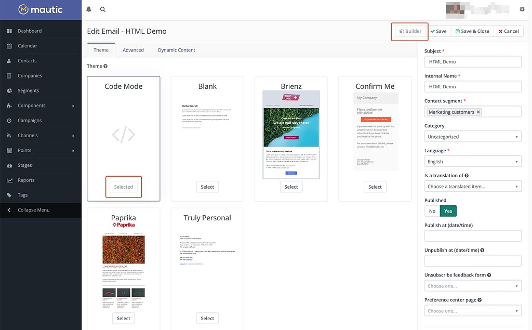Open the Tags sidebar icon

(8, 194)
